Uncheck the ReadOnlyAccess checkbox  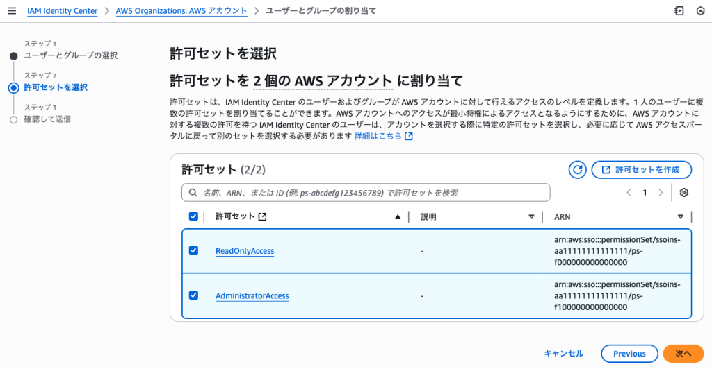(194, 250)
